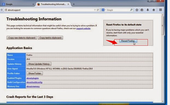Click the scrollbar down arrow

point(163,101)
